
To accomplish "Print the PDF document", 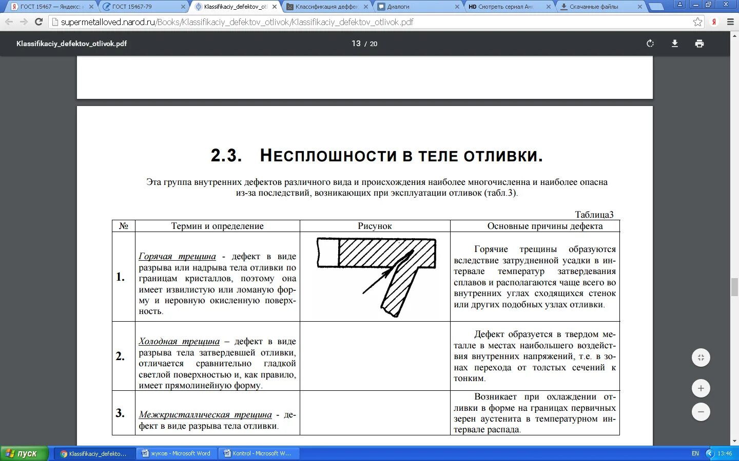I will tap(699, 44).
